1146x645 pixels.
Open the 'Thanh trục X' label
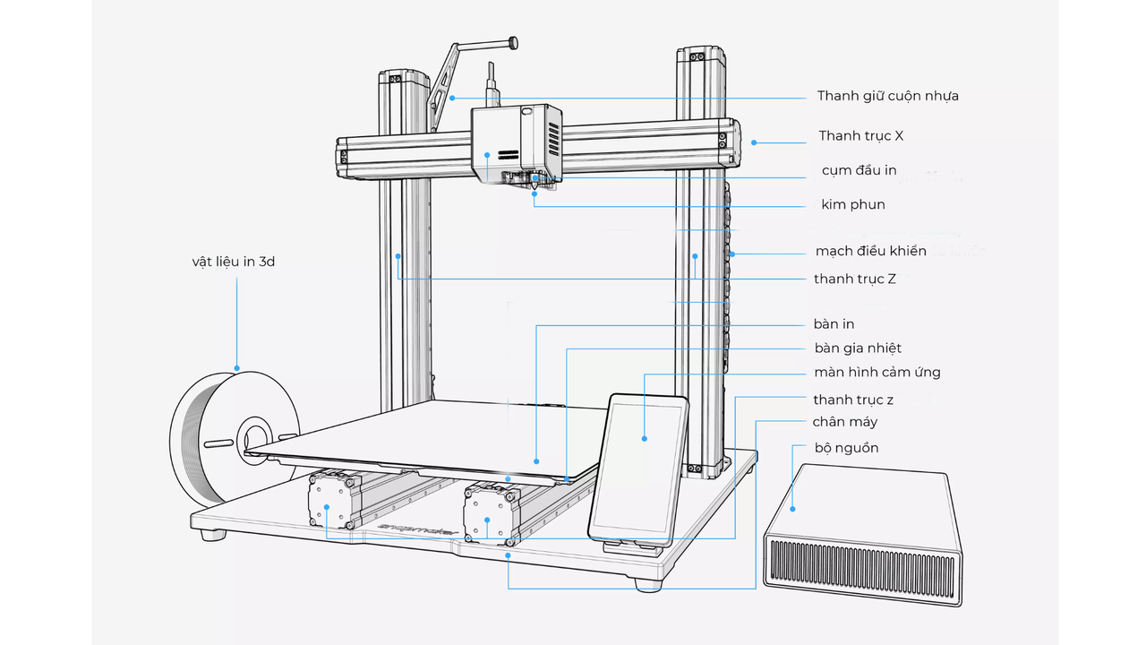pos(861,135)
